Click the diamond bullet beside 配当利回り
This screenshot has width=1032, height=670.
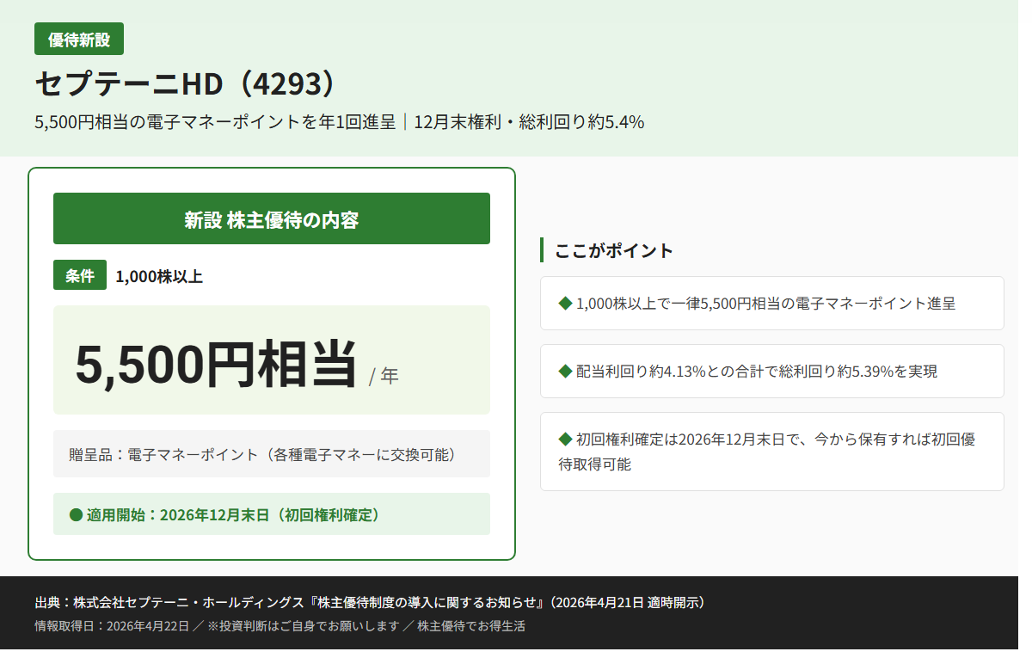click(565, 371)
